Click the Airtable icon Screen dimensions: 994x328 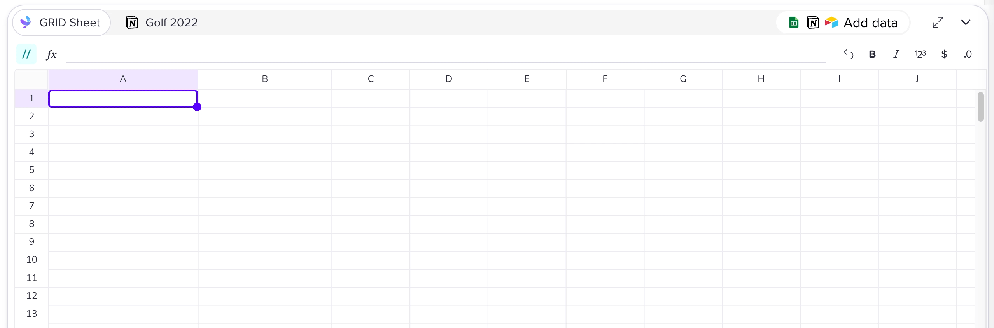click(831, 23)
